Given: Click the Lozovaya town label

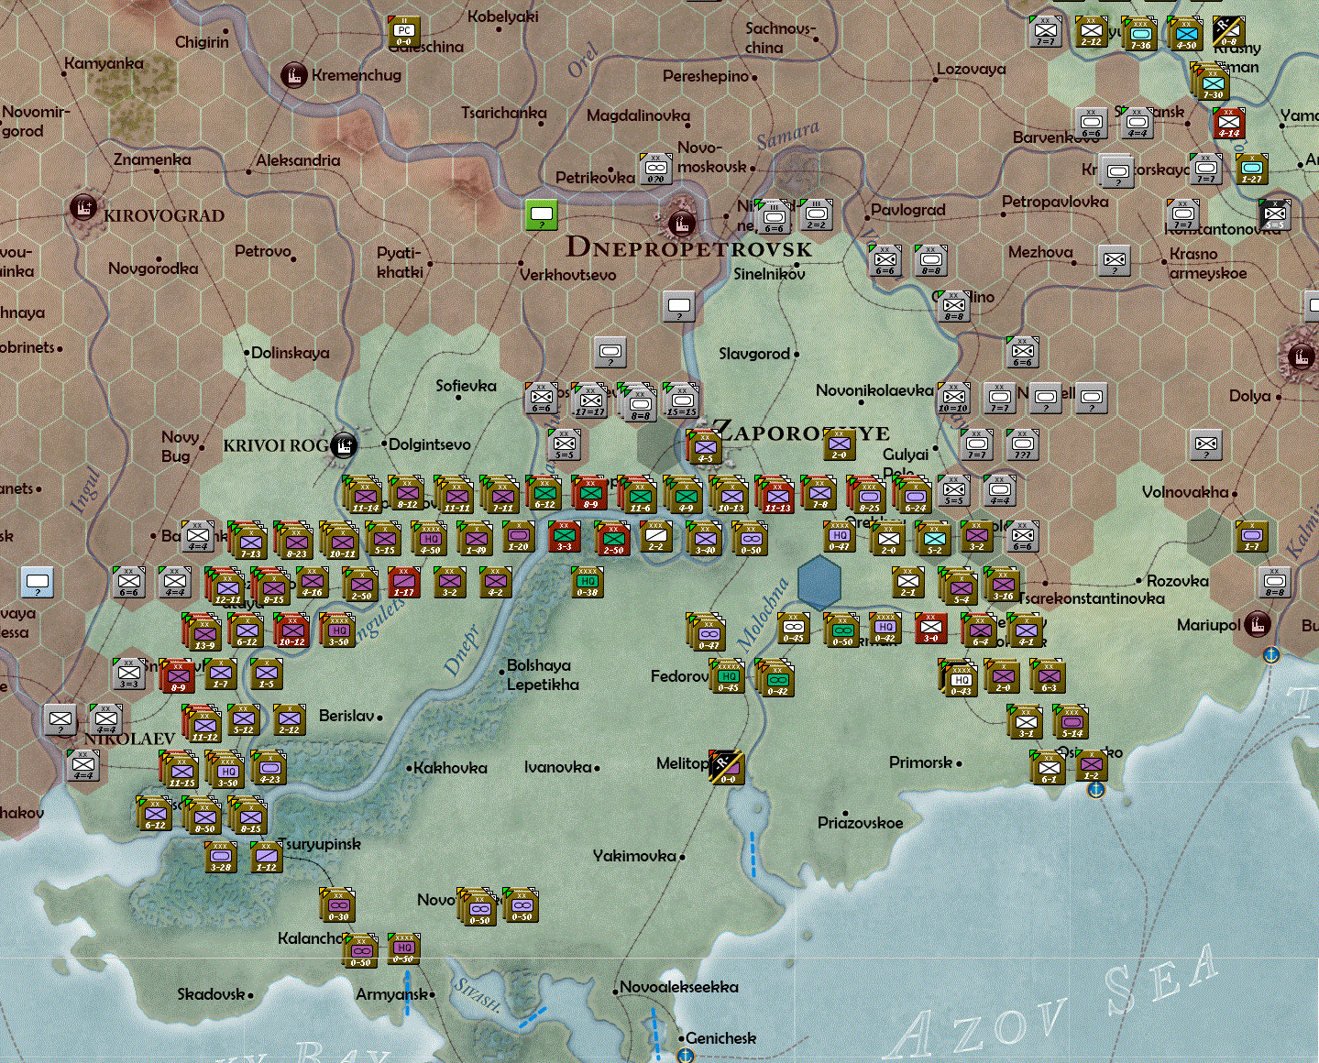Looking at the screenshot, I should click(972, 70).
